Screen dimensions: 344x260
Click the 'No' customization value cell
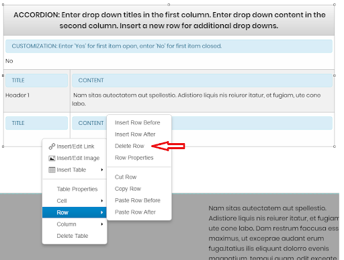click(x=9, y=61)
